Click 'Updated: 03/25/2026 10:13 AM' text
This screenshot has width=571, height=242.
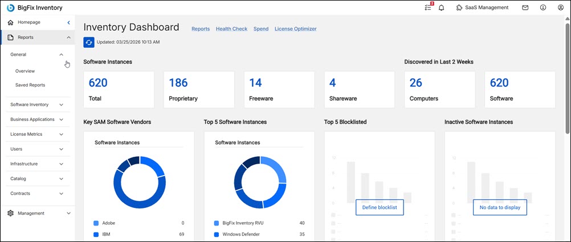pos(128,42)
